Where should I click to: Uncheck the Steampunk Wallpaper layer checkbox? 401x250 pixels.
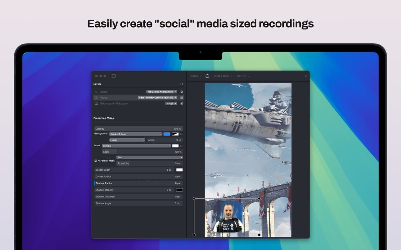point(182,104)
